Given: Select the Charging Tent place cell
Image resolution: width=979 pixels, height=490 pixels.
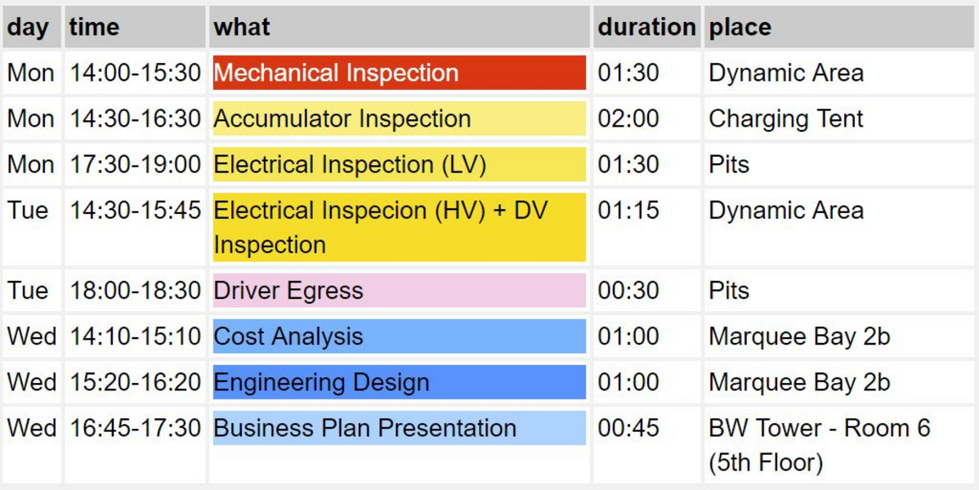Looking at the screenshot, I should pos(785,118).
